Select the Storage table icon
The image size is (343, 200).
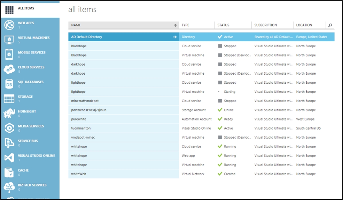tap(9, 99)
